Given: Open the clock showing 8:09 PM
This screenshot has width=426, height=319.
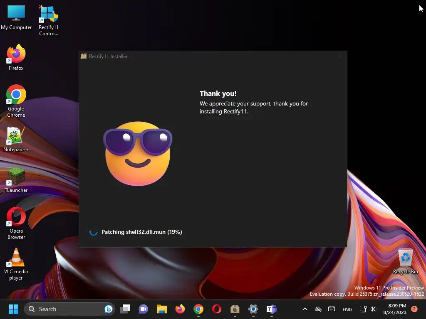Looking at the screenshot, I should [395, 309].
